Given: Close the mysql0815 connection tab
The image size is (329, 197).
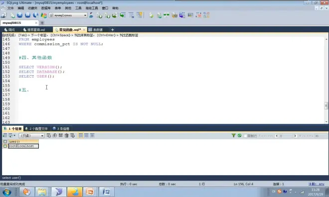Looking at the screenshot, I should tap(36, 22).
